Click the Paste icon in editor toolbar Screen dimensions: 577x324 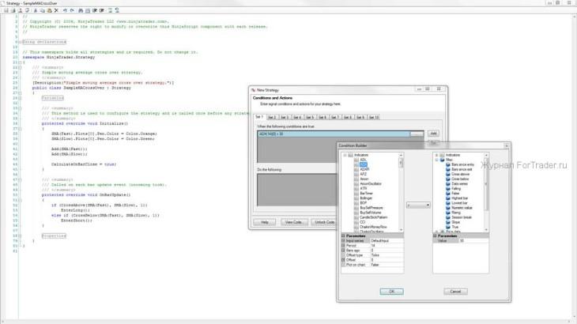tap(49, 10)
